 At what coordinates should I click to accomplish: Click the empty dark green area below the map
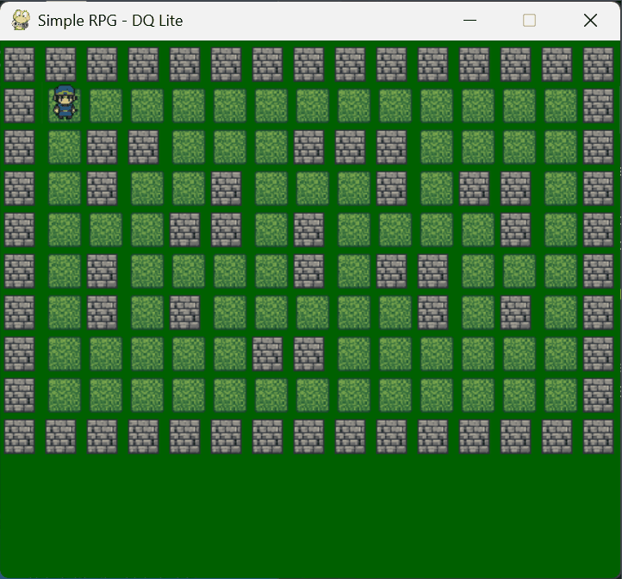coord(310,517)
